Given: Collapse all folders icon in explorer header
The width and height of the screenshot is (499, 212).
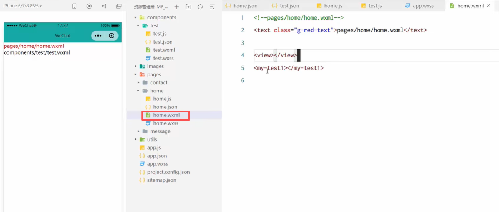Looking at the screenshot, I should pyautogui.click(x=212, y=7).
